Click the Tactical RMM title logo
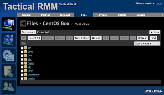 [x=30, y=7]
